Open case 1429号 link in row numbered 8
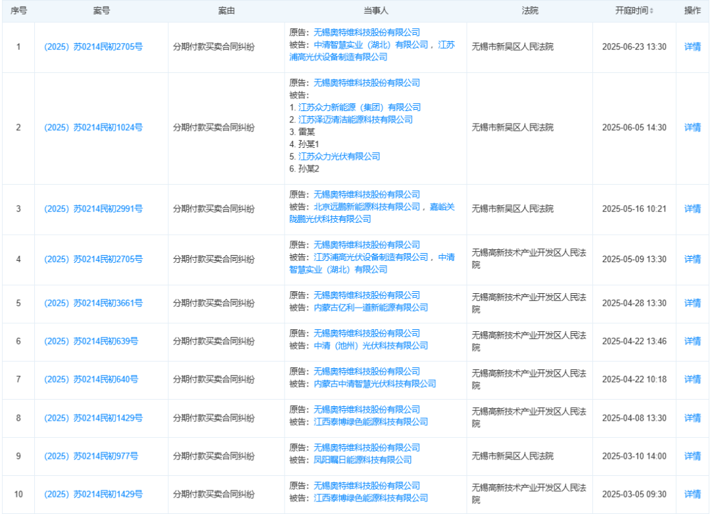Image resolution: width=710 pixels, height=514 pixels. (93, 418)
